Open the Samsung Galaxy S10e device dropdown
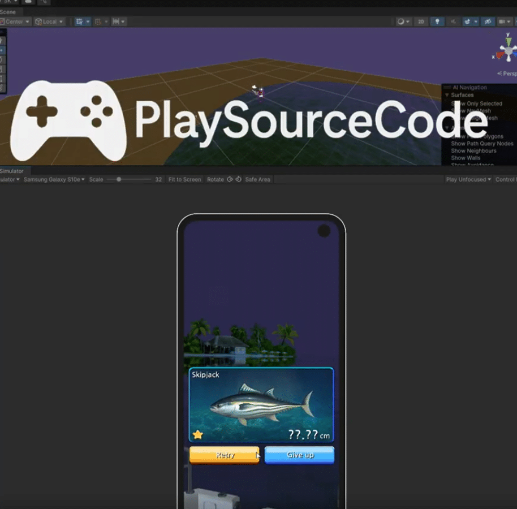The height and width of the screenshot is (509, 517). click(54, 179)
